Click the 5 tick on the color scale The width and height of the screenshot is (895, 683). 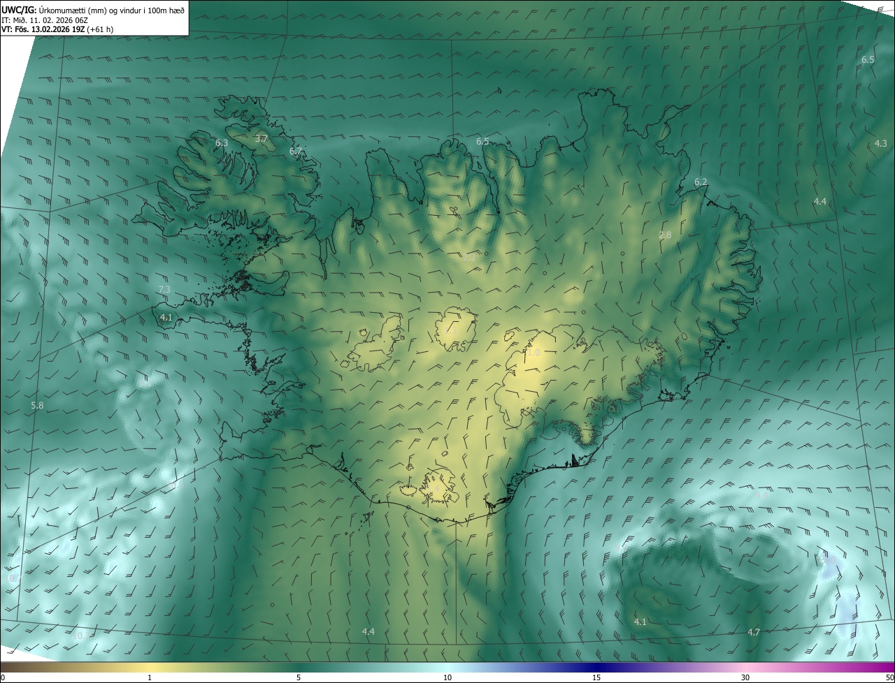(x=299, y=677)
